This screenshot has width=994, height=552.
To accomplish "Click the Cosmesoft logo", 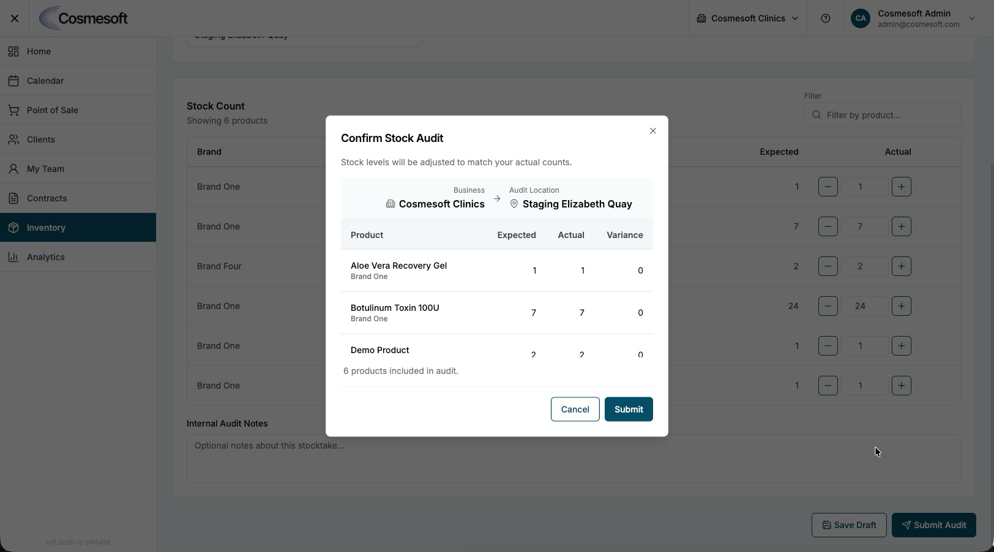I will tap(83, 18).
